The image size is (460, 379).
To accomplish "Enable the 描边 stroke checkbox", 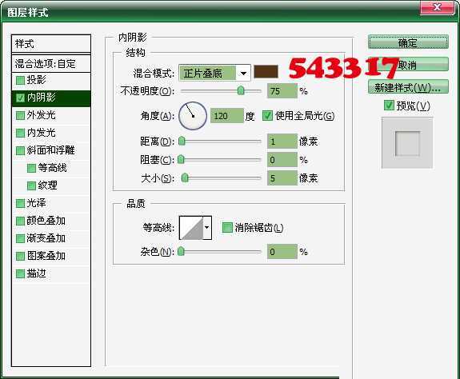I will coord(20,273).
